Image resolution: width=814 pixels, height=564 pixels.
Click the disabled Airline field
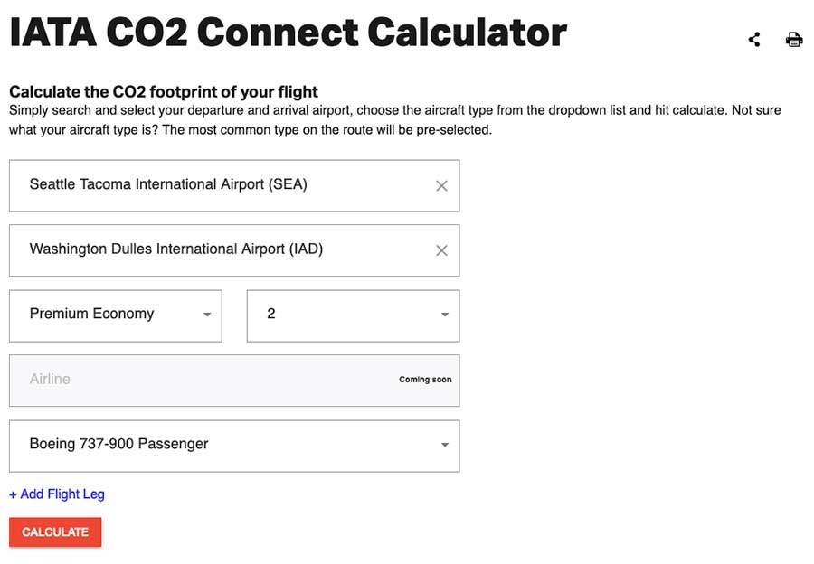[234, 381]
